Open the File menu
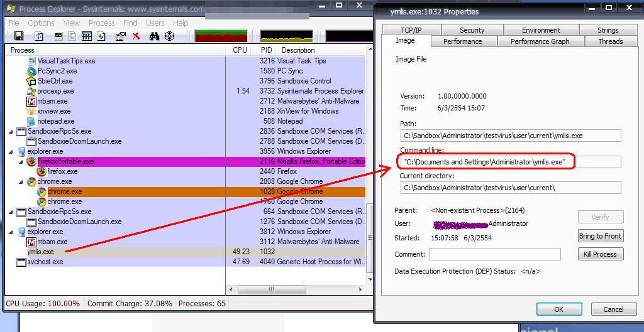This screenshot has width=644, height=332. pos(14,23)
